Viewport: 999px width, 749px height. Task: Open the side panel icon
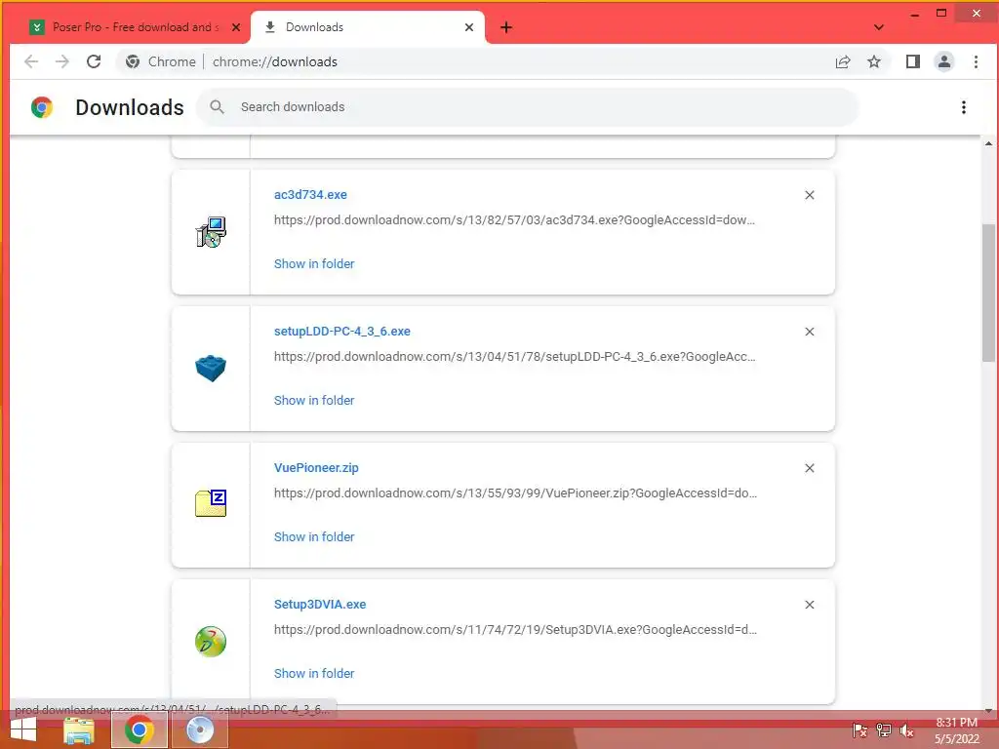[x=912, y=61]
